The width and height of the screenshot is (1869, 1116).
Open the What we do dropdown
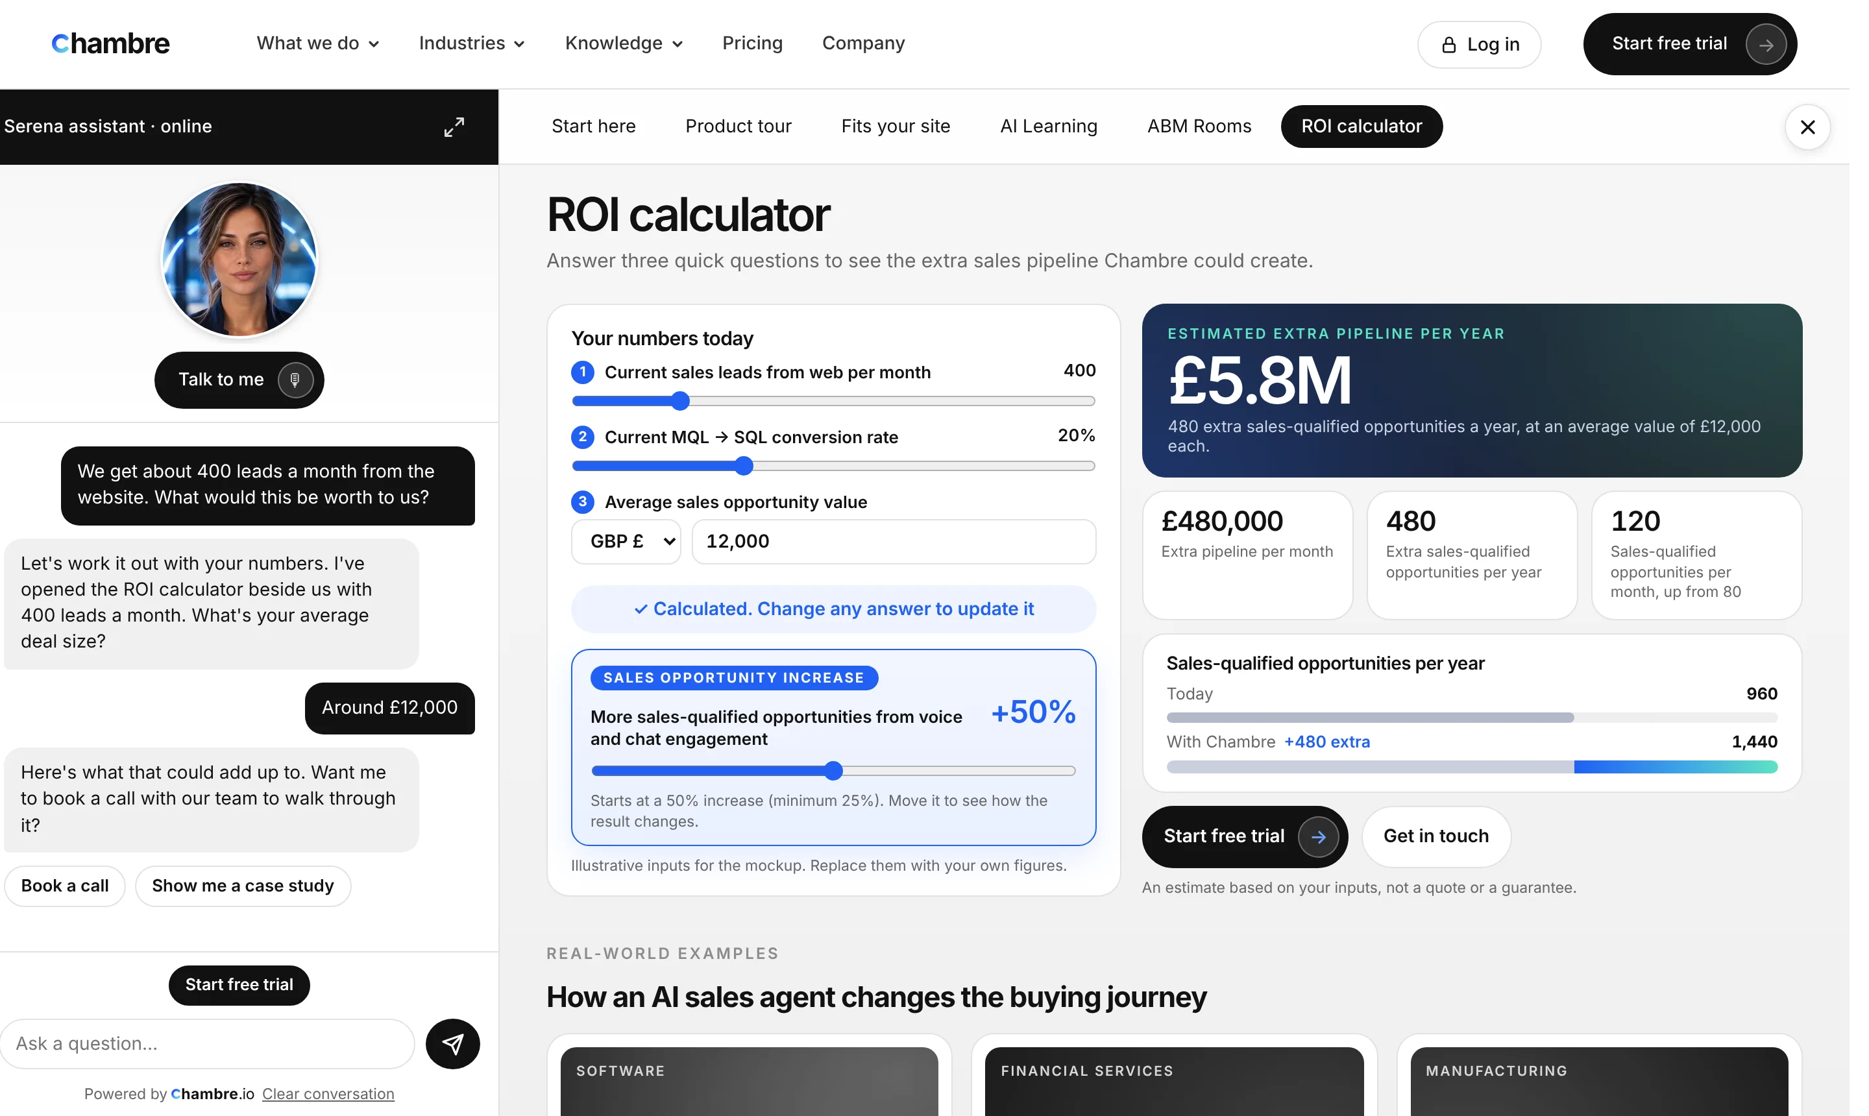pyautogui.click(x=317, y=43)
